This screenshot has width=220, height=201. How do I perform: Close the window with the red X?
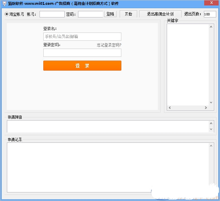(211, 3)
